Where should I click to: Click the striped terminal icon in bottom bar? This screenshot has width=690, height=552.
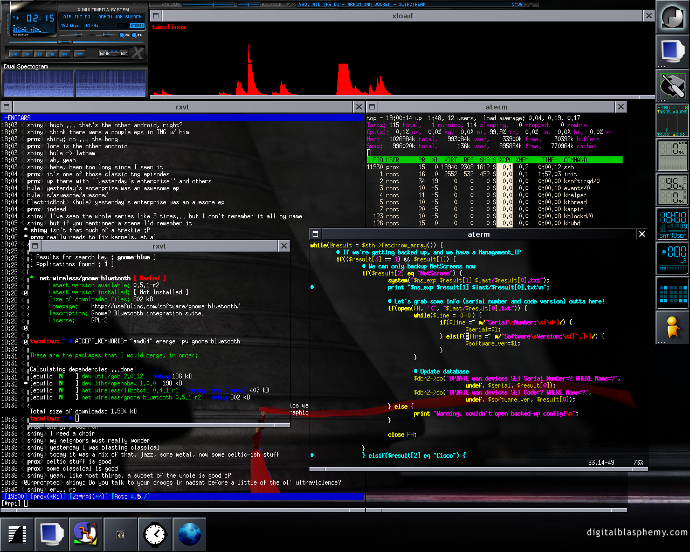pyautogui.click(x=17, y=534)
